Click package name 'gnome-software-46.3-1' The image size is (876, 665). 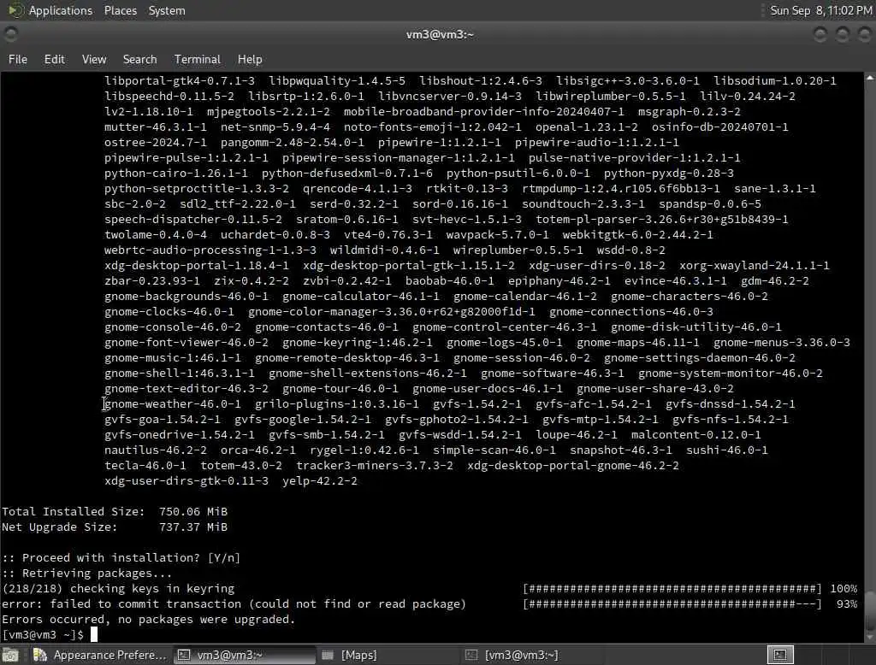pyautogui.click(x=553, y=373)
